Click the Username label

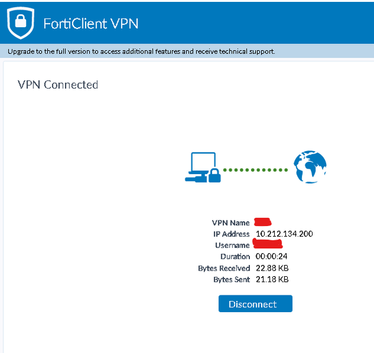(x=231, y=246)
